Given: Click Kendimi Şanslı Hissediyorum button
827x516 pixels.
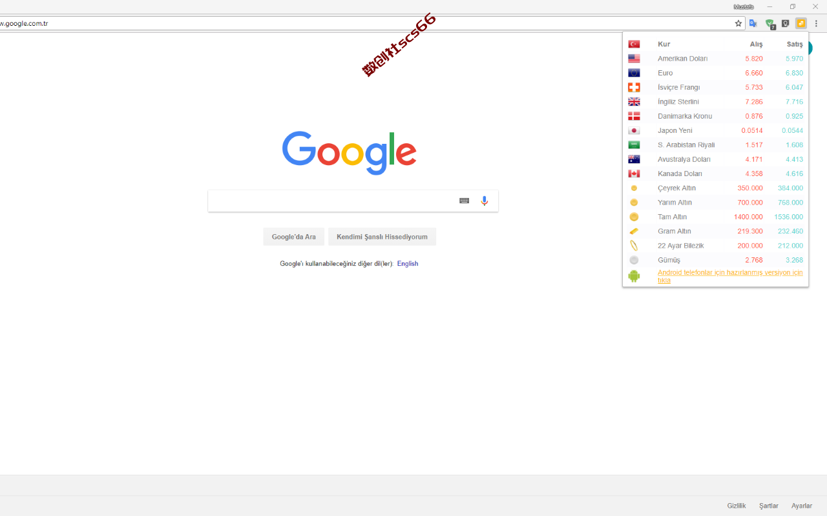Looking at the screenshot, I should point(382,237).
